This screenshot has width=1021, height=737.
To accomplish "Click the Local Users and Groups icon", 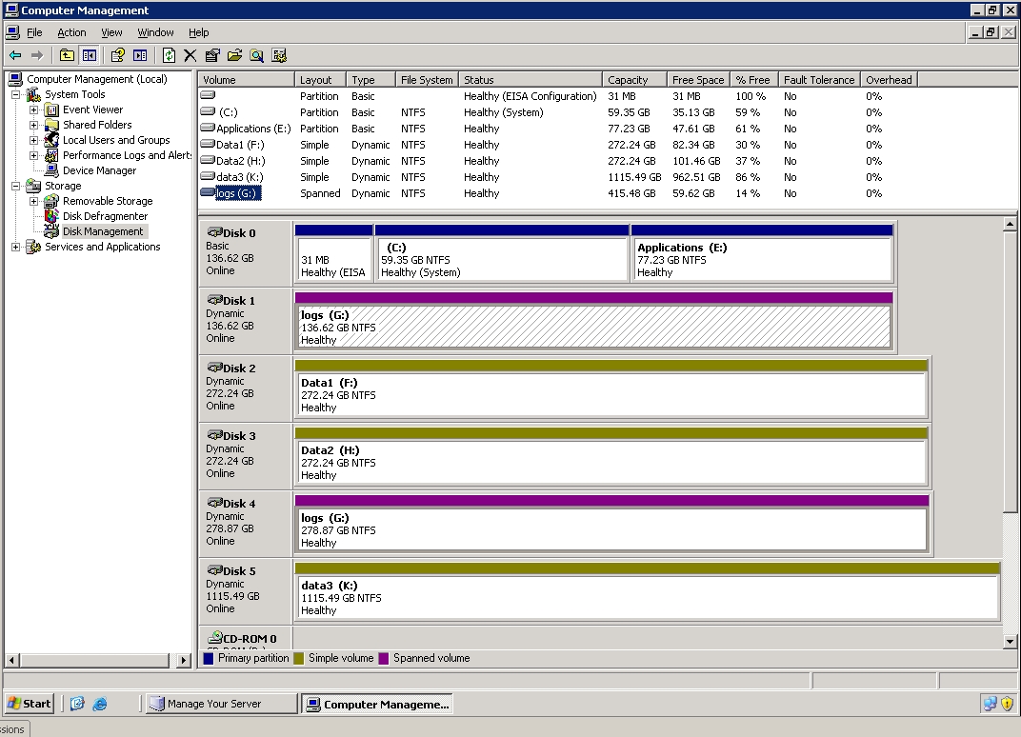I will click(x=52, y=140).
